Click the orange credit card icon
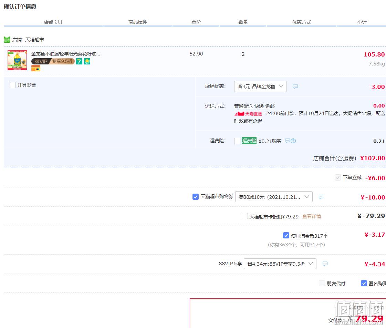 click(36, 69)
